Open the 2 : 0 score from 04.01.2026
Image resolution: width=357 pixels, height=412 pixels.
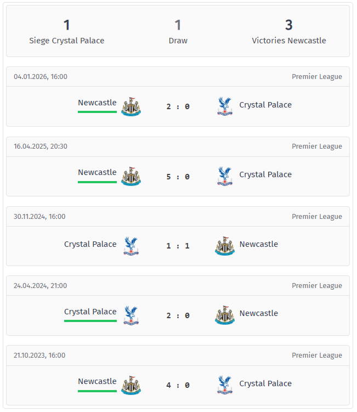pos(178,106)
